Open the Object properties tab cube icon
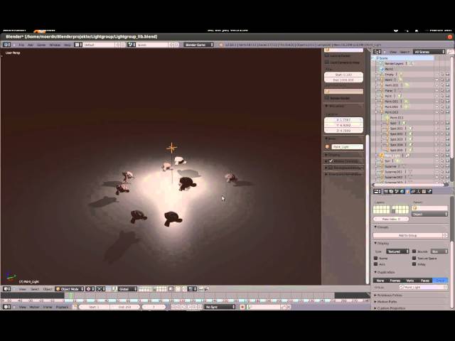Screen dimensions: 455x341 pyautogui.click(x=407, y=192)
